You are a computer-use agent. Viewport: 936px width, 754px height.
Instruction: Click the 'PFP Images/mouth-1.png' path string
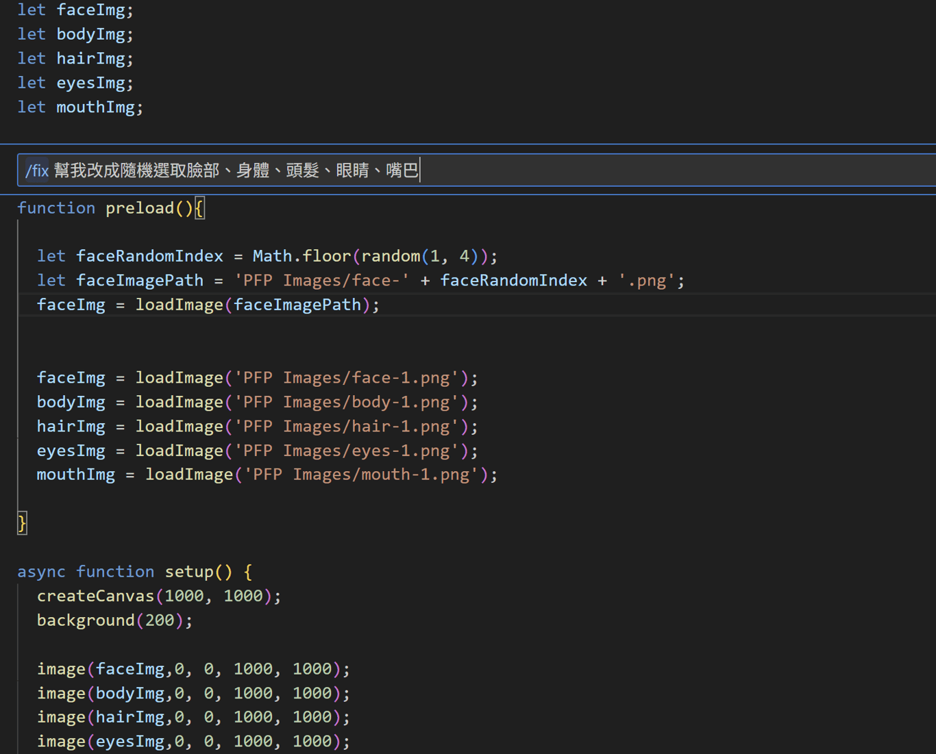click(361, 475)
